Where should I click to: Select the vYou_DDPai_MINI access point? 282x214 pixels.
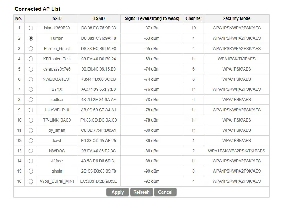(x=31, y=181)
